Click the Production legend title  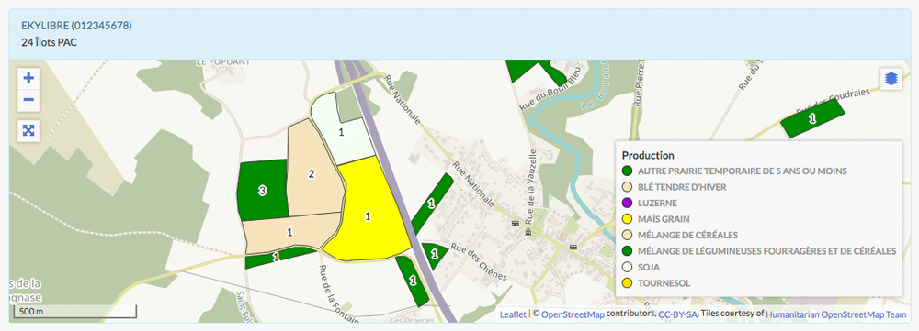(x=648, y=156)
